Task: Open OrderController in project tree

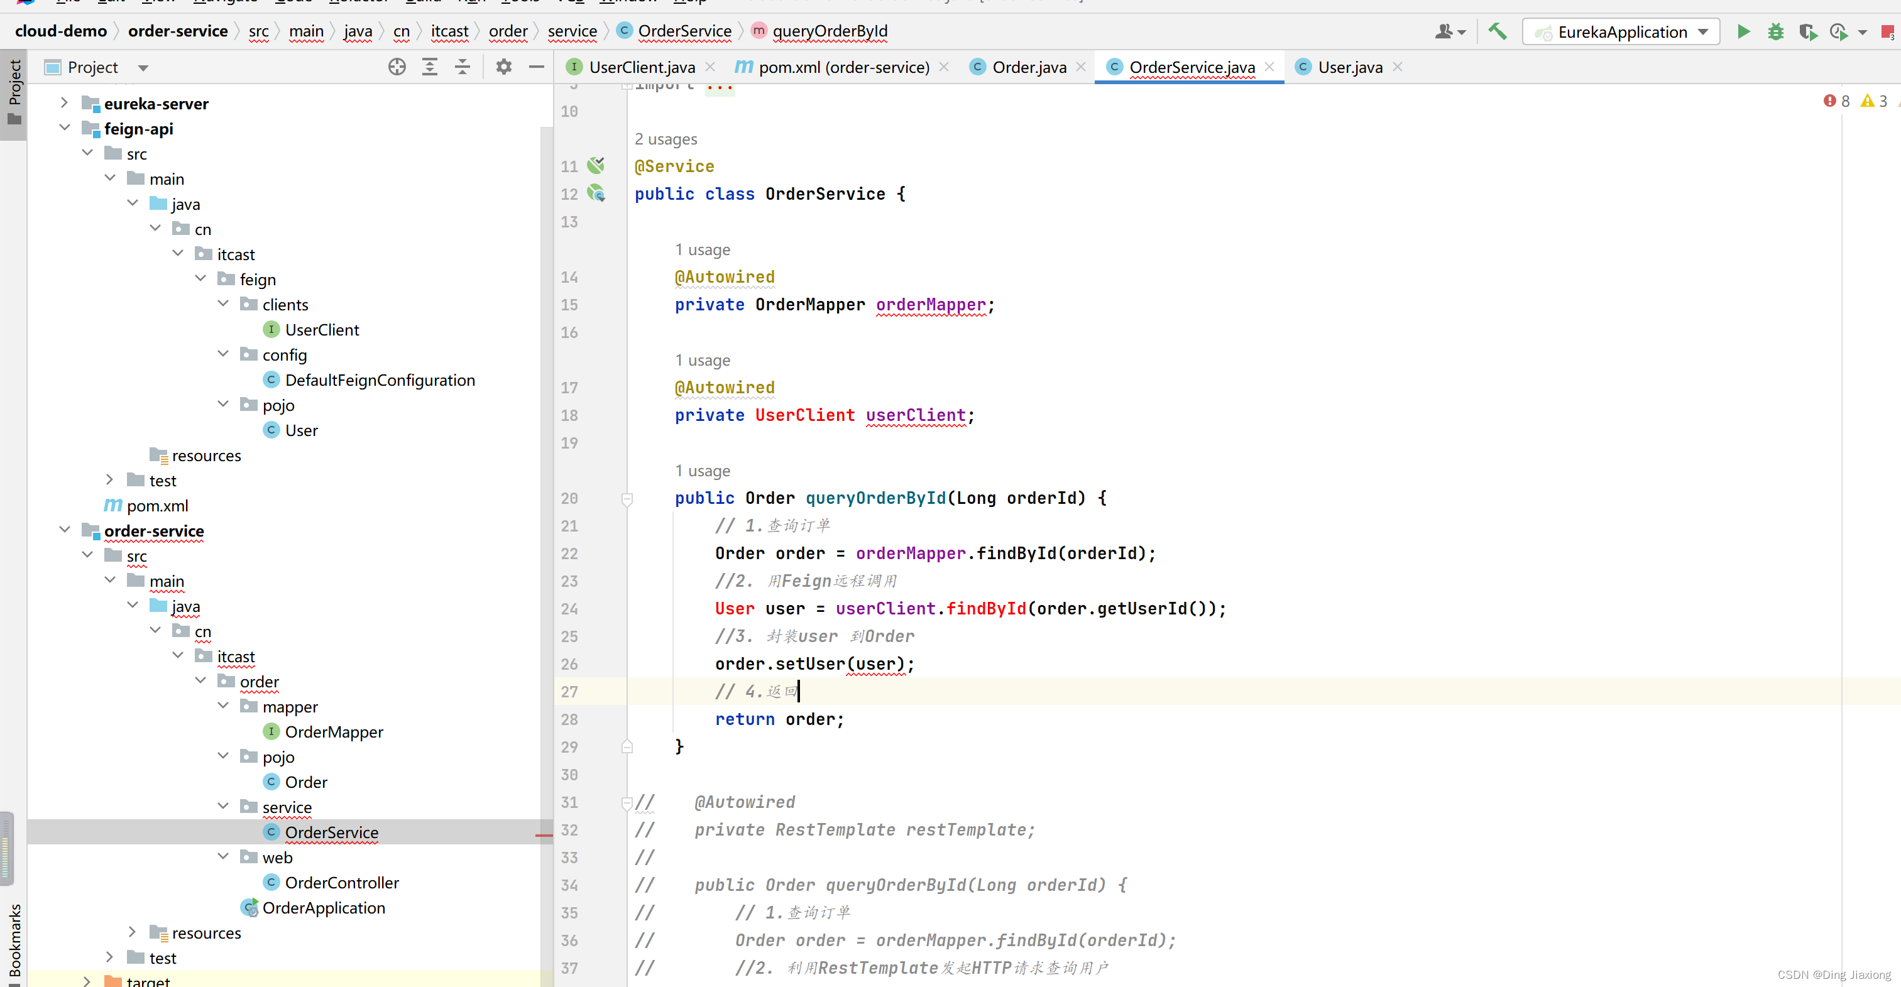Action: coord(341,882)
